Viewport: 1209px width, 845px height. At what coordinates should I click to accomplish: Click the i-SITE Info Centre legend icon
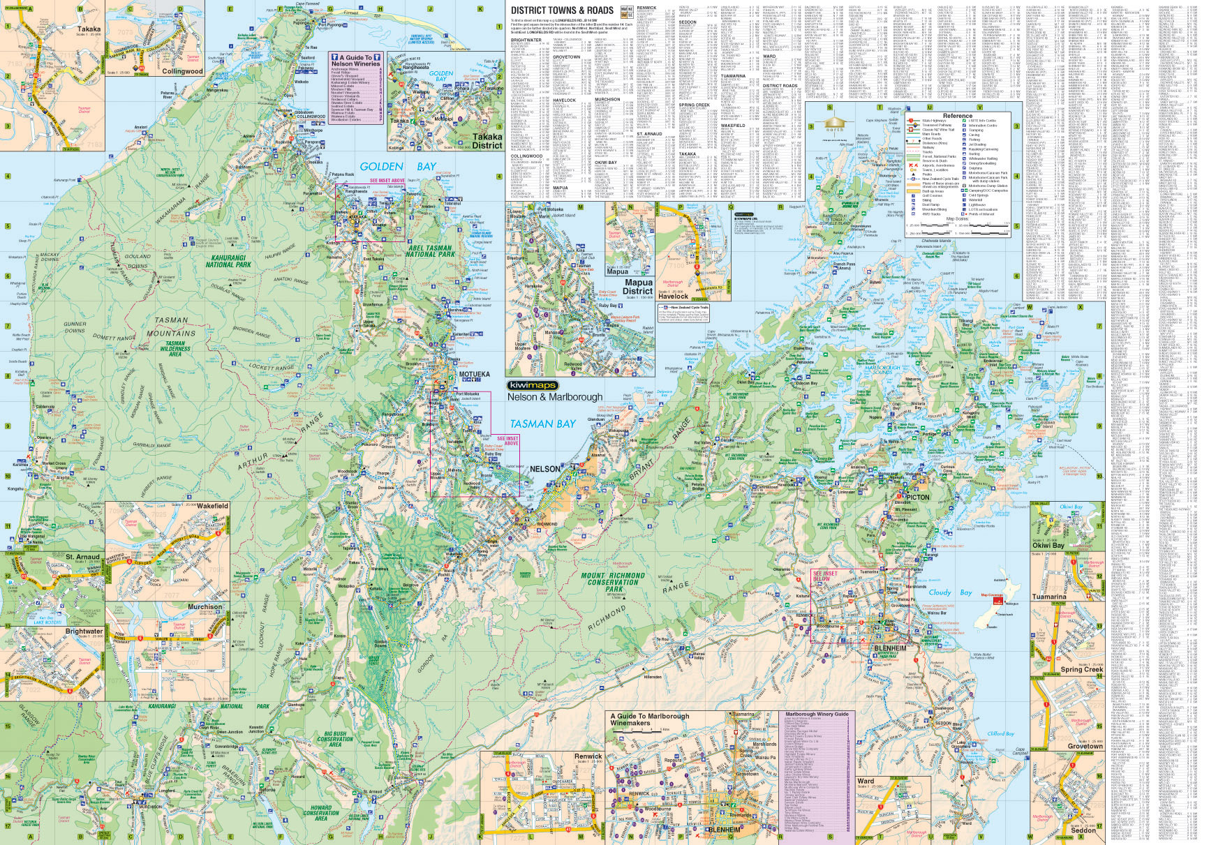click(964, 121)
